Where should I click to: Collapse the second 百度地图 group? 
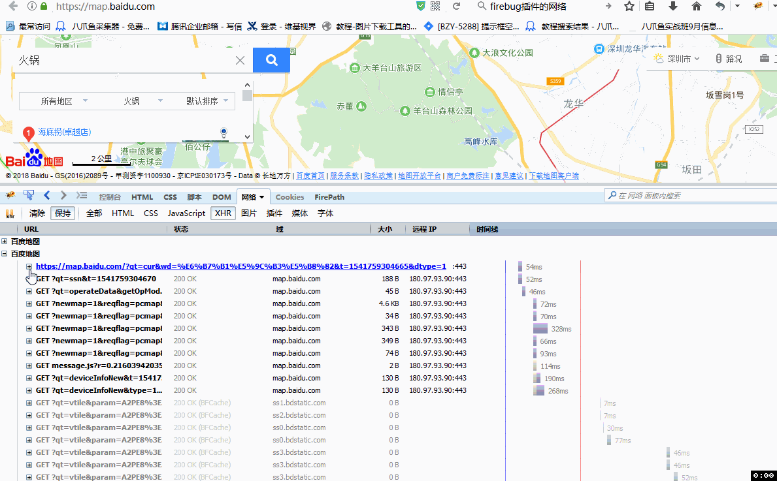point(5,254)
